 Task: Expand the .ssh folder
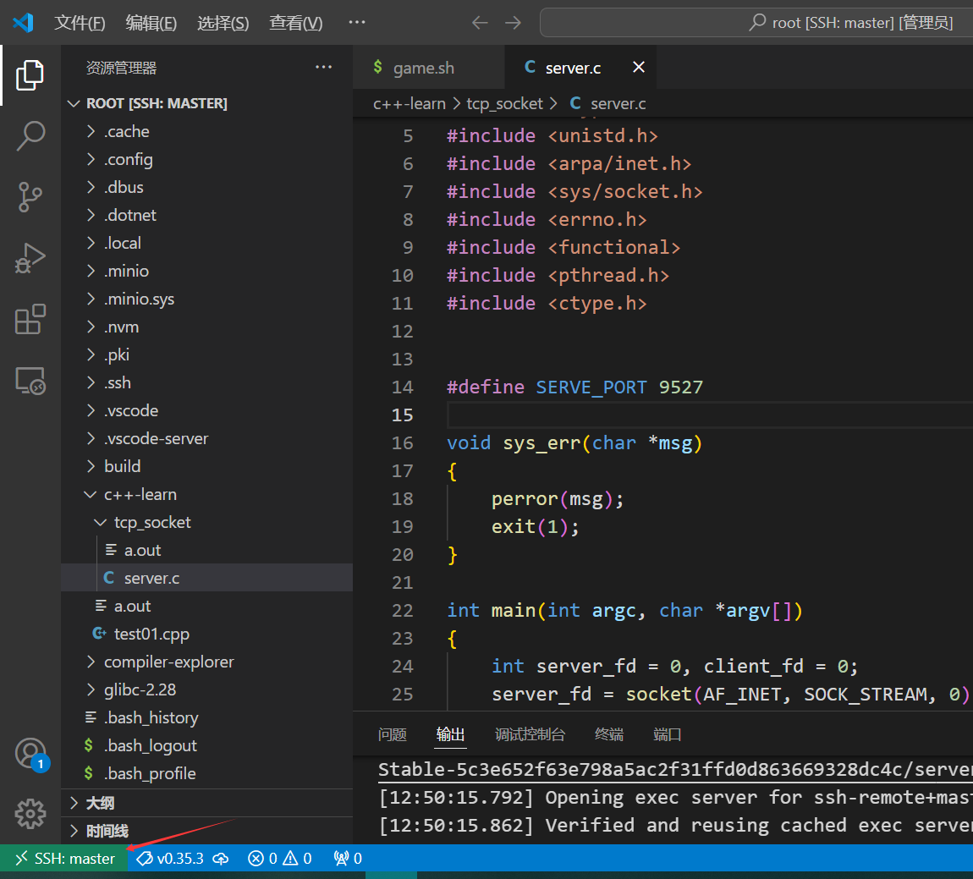coord(206,382)
